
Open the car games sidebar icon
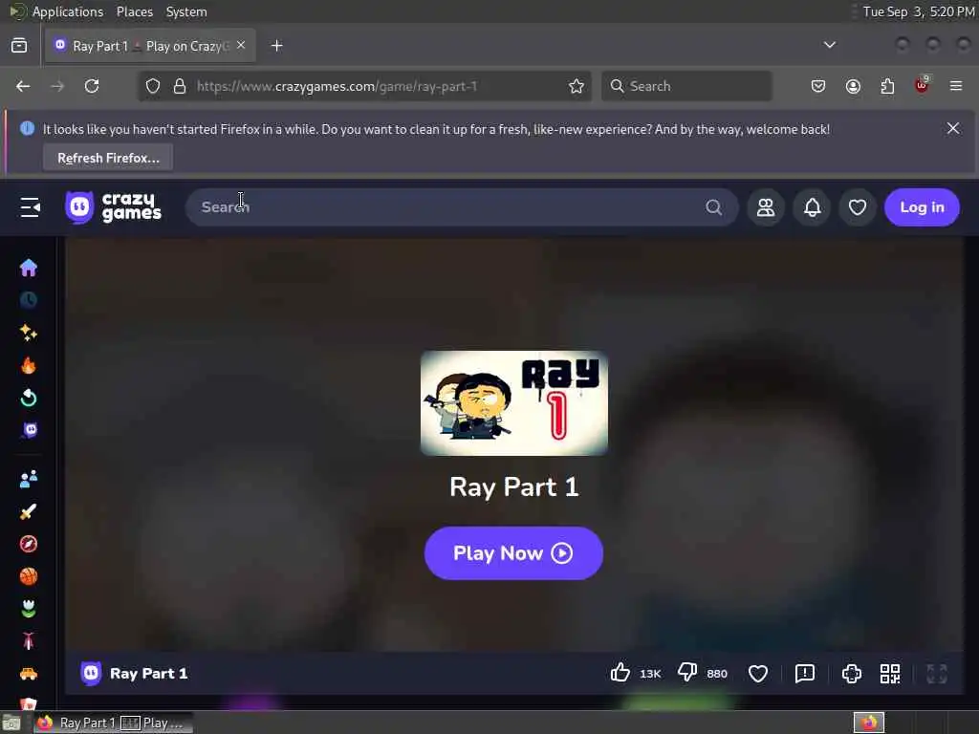[28, 674]
